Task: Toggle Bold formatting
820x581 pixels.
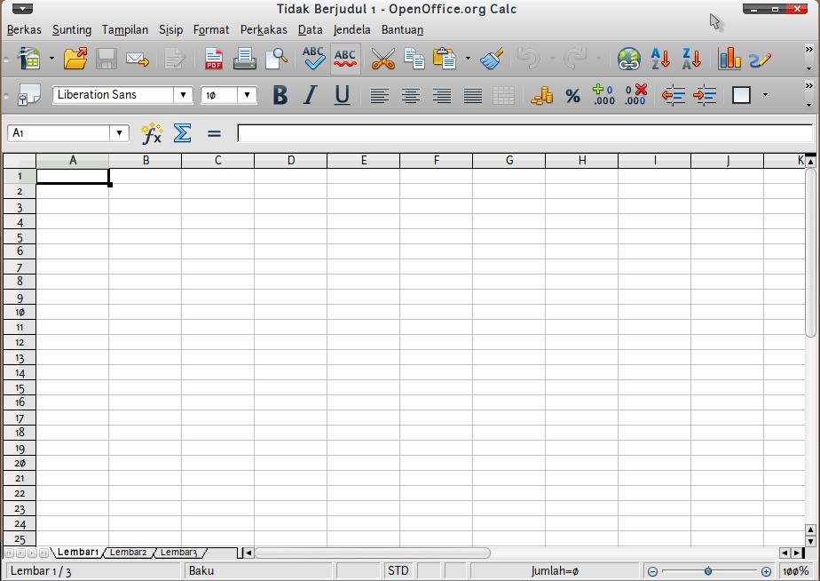Action: (280, 95)
